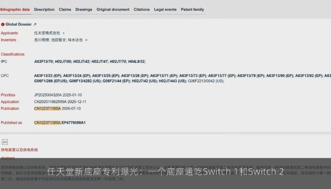Click the Global Dossier external arrow icon
Image resolution: width=331 pixels, height=189 pixels.
coord(35,24)
